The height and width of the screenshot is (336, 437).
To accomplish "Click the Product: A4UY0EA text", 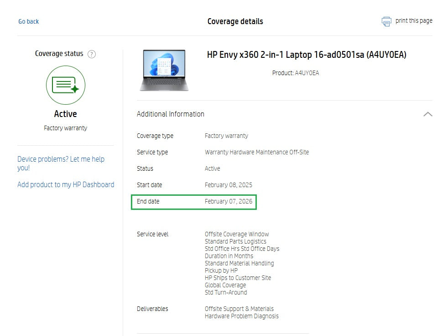I will coord(296,73).
